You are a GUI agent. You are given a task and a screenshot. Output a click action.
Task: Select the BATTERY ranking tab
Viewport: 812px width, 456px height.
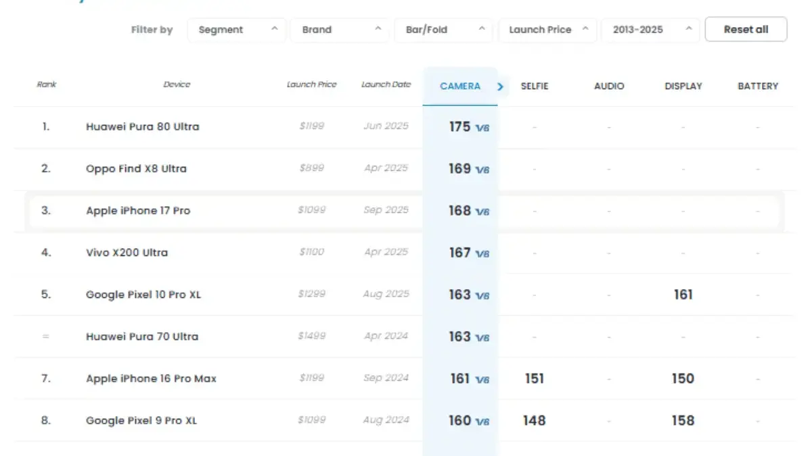[x=758, y=86]
